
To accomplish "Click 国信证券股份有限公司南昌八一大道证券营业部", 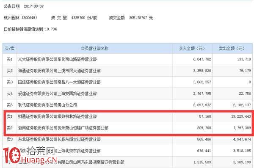I will tap(59, 82).
